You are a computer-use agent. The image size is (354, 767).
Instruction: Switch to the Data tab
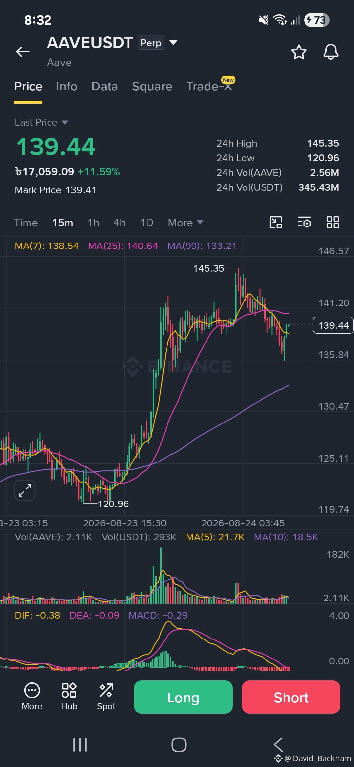click(x=105, y=87)
